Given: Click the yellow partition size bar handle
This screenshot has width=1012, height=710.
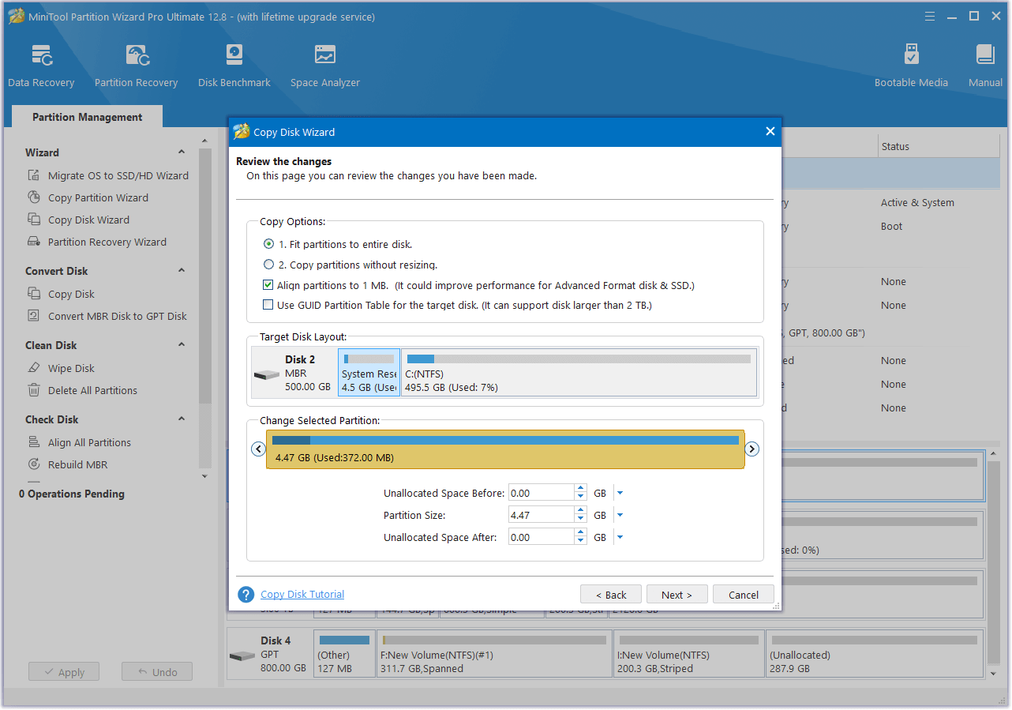Looking at the screenshot, I should click(505, 449).
